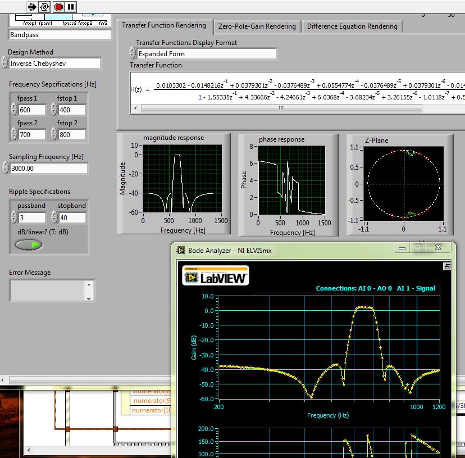Viewport: 465px width, 458px height.
Task: Click the fpass 1 stepper arrows
Action: click(14, 110)
